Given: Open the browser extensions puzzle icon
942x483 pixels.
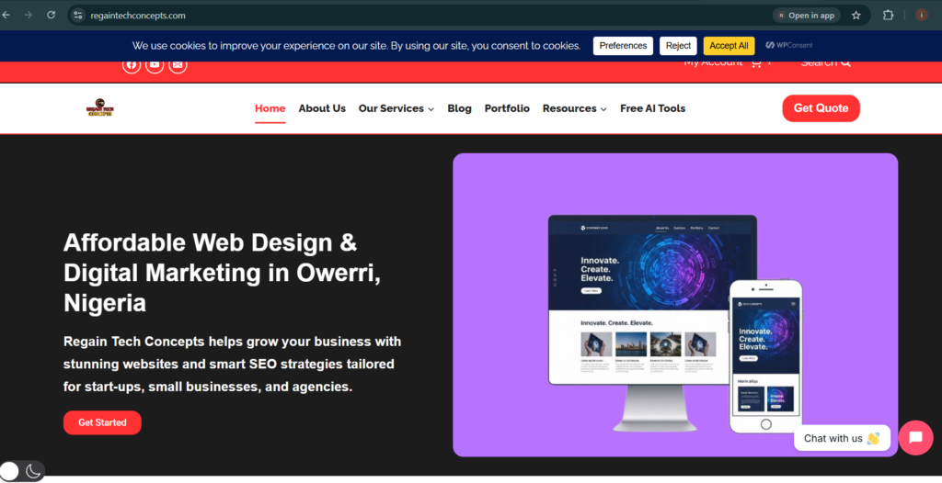Looking at the screenshot, I should coord(888,16).
